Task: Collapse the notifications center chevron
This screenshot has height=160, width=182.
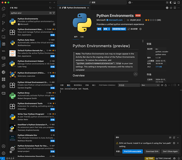Action: click(x=178, y=138)
